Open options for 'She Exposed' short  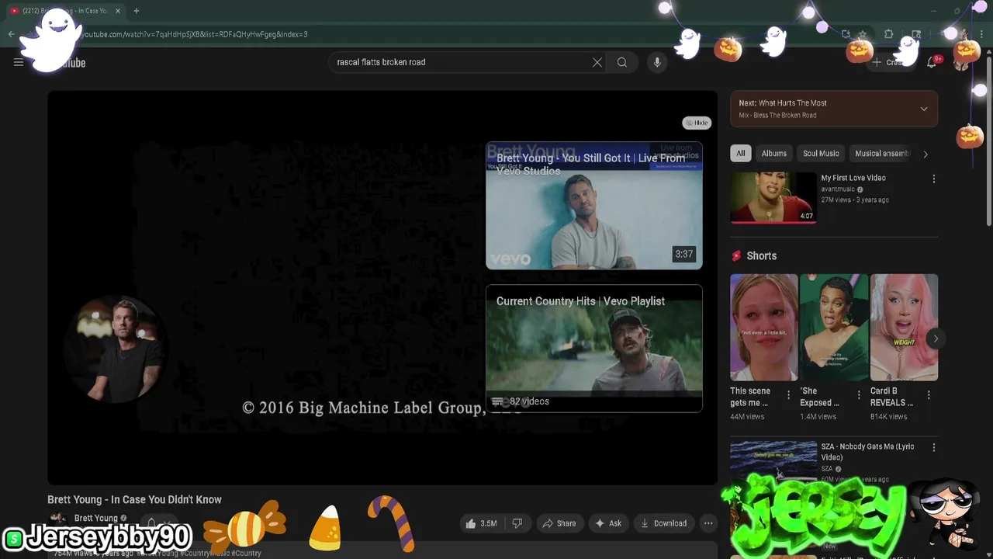(859, 395)
